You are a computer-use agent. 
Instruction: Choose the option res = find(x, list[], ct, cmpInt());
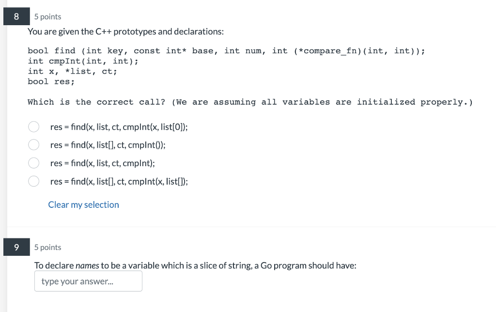pos(107,145)
